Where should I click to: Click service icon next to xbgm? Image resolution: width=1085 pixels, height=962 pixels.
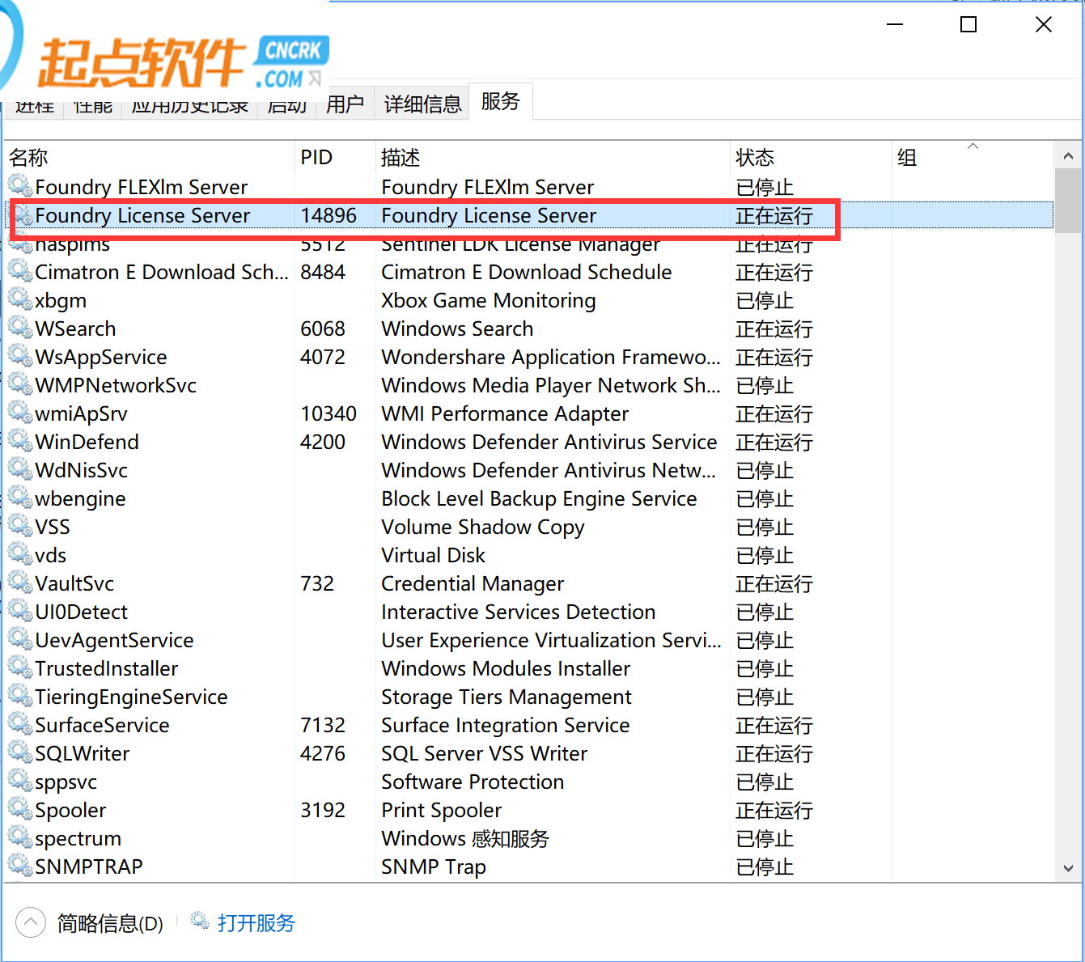pyautogui.click(x=20, y=299)
